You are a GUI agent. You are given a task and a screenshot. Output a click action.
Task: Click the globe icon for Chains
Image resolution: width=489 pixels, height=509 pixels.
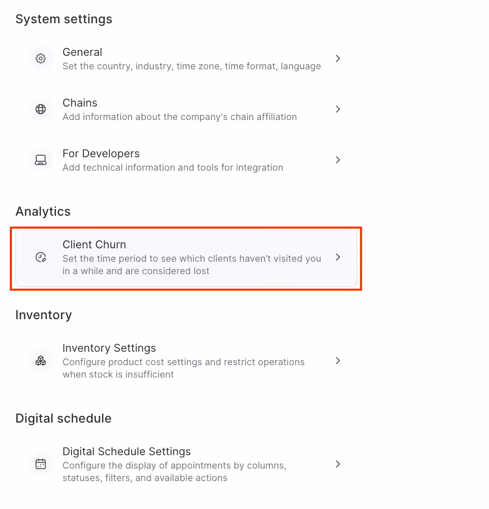click(x=41, y=109)
